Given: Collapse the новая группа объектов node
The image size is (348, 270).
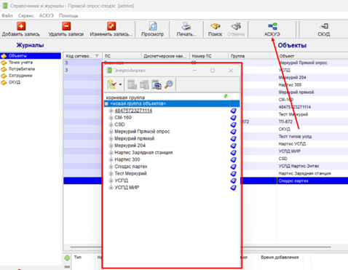Looking at the screenshot, I should (x=106, y=104).
